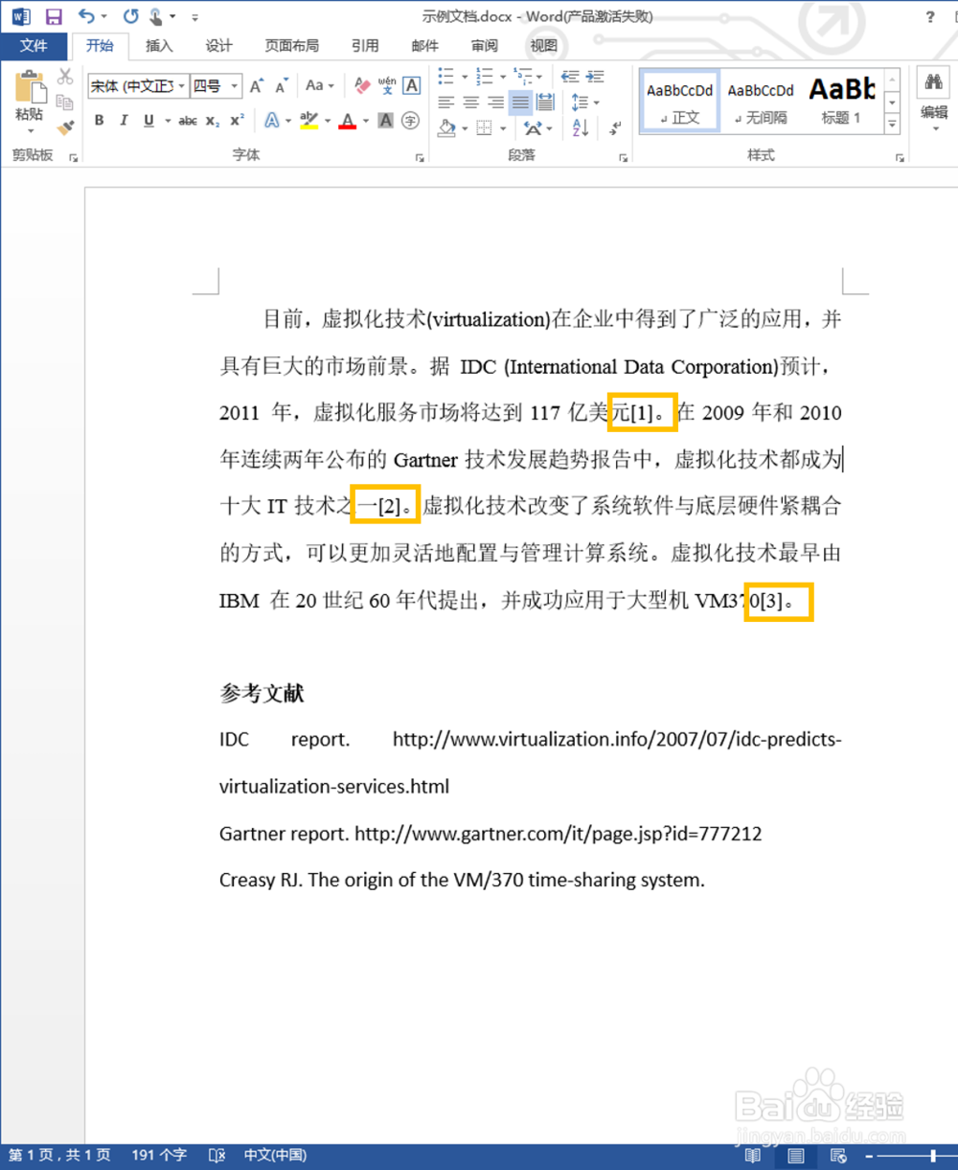Select the Format Painter brush

(65, 126)
